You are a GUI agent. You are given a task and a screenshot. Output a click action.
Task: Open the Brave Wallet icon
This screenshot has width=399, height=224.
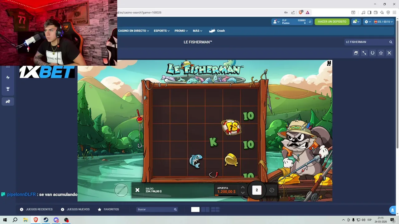[x=376, y=12]
